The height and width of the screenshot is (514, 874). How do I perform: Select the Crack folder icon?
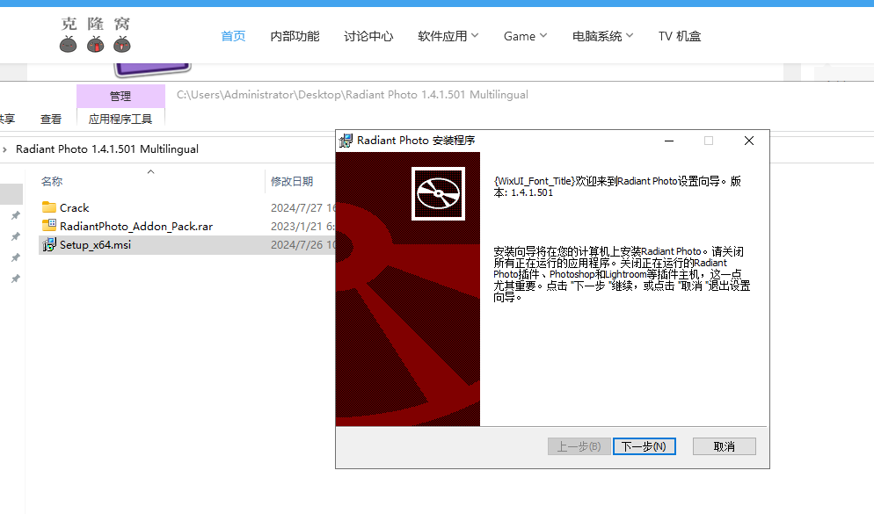pyautogui.click(x=49, y=207)
